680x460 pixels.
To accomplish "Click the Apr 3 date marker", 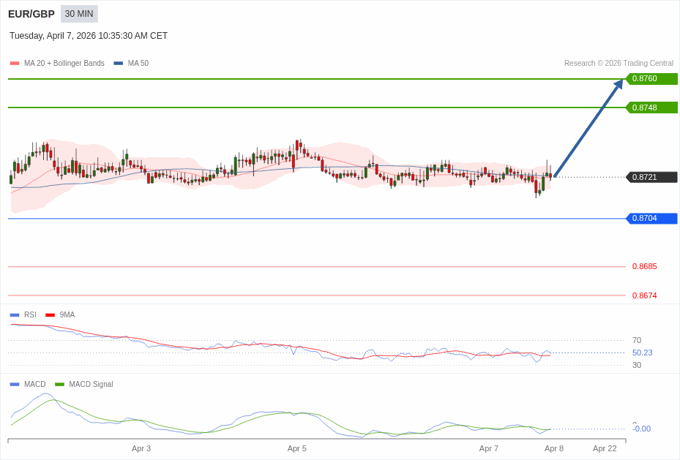I will (141, 448).
